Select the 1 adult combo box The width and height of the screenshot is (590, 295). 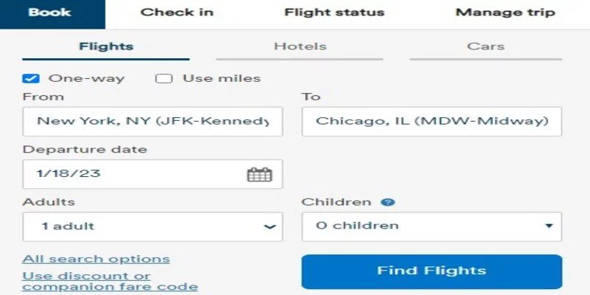click(153, 226)
